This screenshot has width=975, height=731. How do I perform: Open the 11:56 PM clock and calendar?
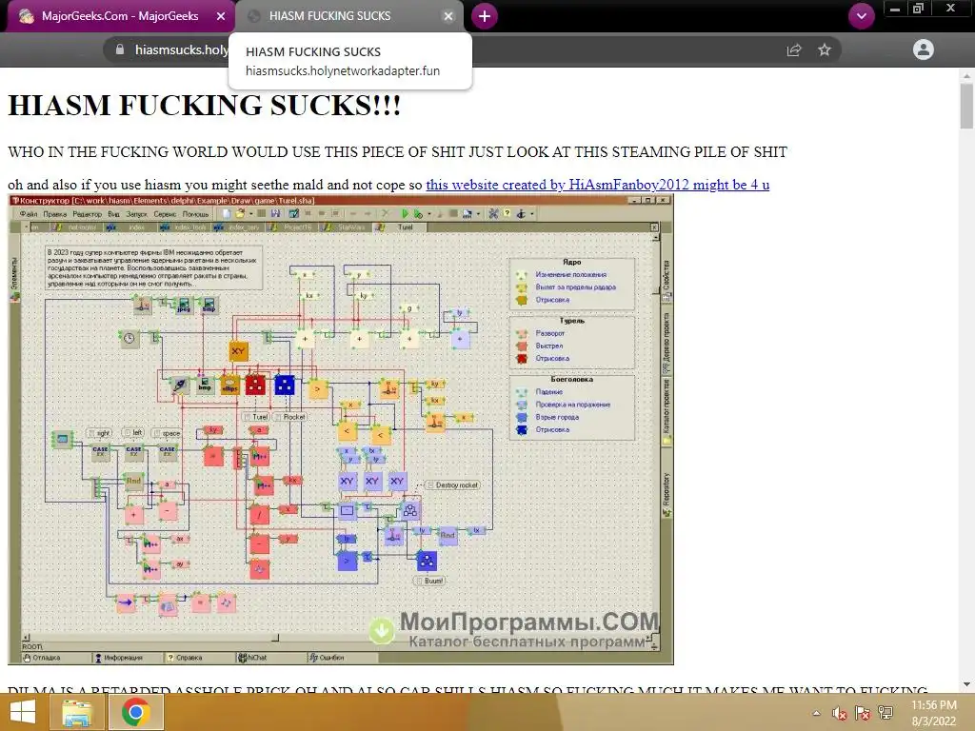tap(933, 713)
